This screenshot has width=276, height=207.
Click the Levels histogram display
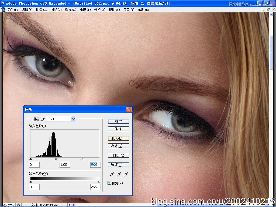(65, 143)
